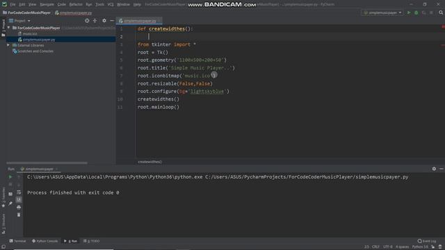Click the Project panel horizontal scrollbar
445x250 pixels.
click(x=47, y=163)
